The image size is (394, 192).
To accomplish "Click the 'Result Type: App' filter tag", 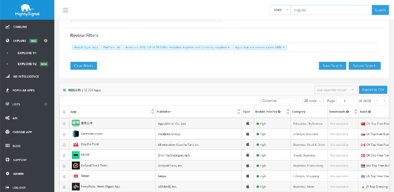I will tap(86, 47).
